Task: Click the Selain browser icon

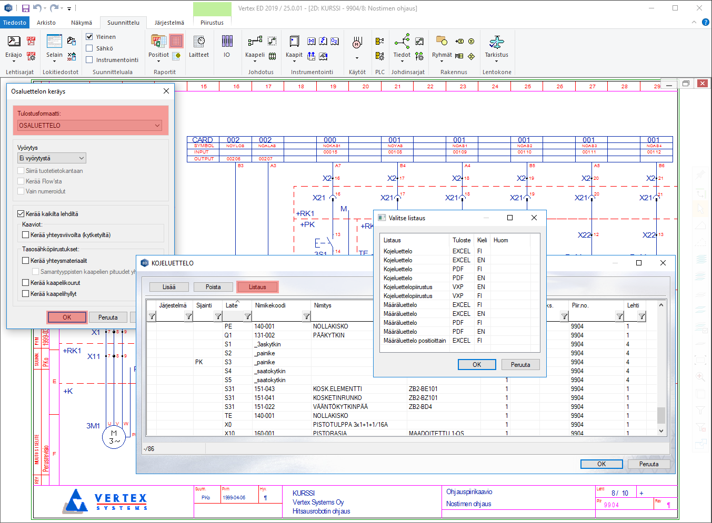Action: (54, 42)
